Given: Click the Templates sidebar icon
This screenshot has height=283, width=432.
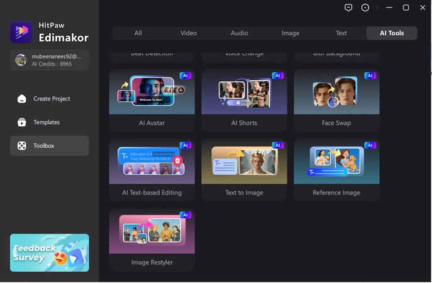Looking at the screenshot, I should click(x=22, y=123).
